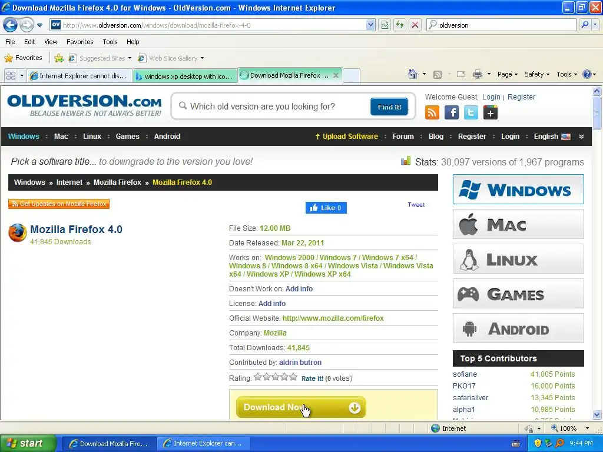Click Mozilla Firefox in the breadcrumb
The height and width of the screenshot is (452, 603).
[x=117, y=182]
